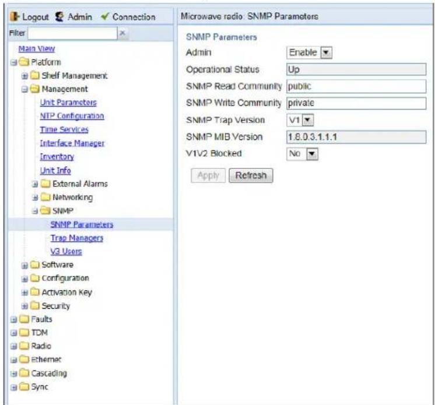Click the Management folder icon

point(35,89)
